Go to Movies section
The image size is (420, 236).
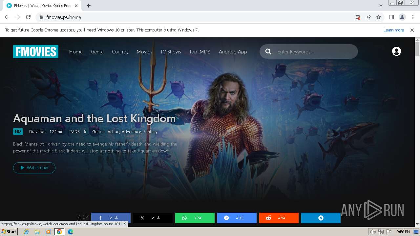(x=144, y=52)
